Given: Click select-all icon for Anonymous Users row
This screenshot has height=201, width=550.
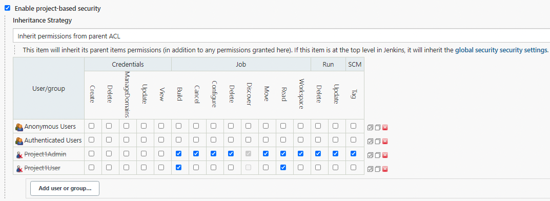Looking at the screenshot, I should click(371, 127).
